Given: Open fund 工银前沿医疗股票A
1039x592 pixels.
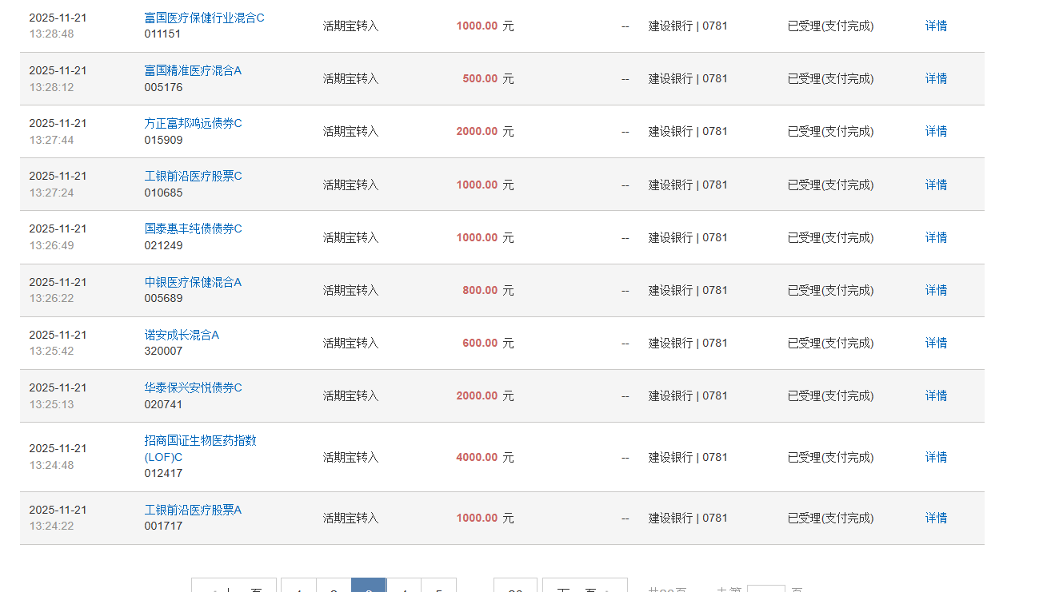Looking at the screenshot, I should [x=193, y=510].
